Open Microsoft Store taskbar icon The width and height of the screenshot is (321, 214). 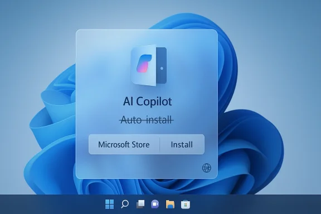(186, 204)
